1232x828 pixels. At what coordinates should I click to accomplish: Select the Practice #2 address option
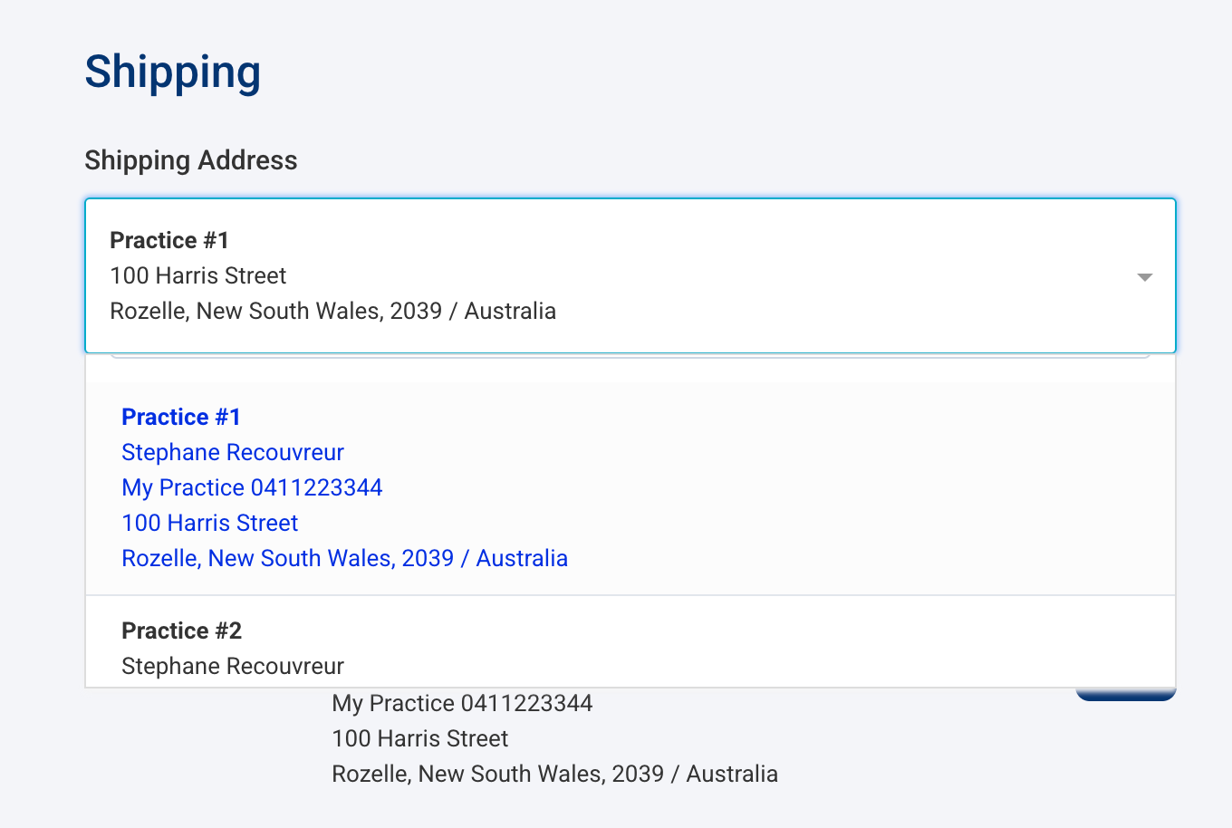(630, 641)
